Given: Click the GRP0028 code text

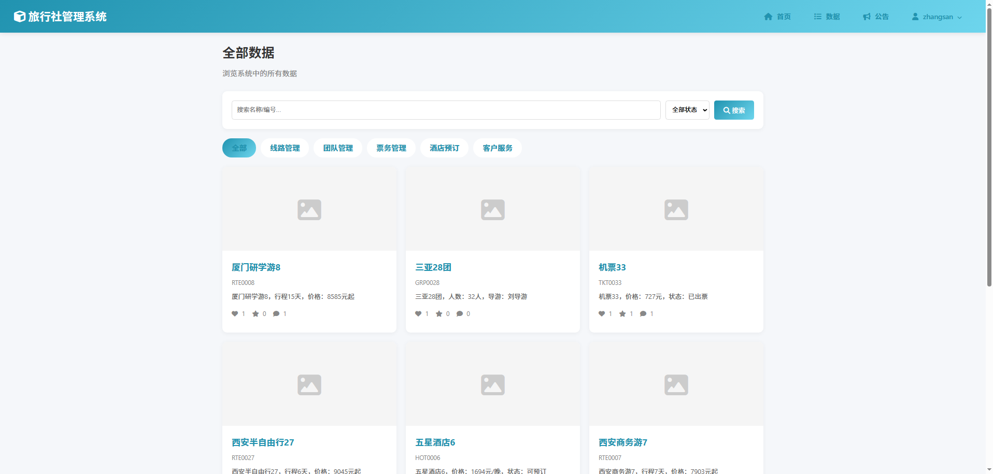Looking at the screenshot, I should click(x=427, y=283).
